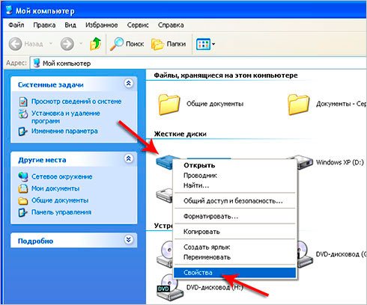Click the address bar Мой компьютер field
The width and height of the screenshot is (367, 305).
click(x=198, y=64)
